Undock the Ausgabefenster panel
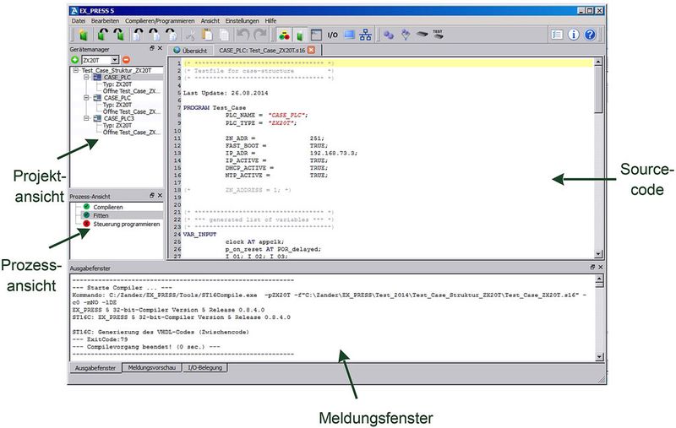The image size is (676, 428). coord(592,268)
